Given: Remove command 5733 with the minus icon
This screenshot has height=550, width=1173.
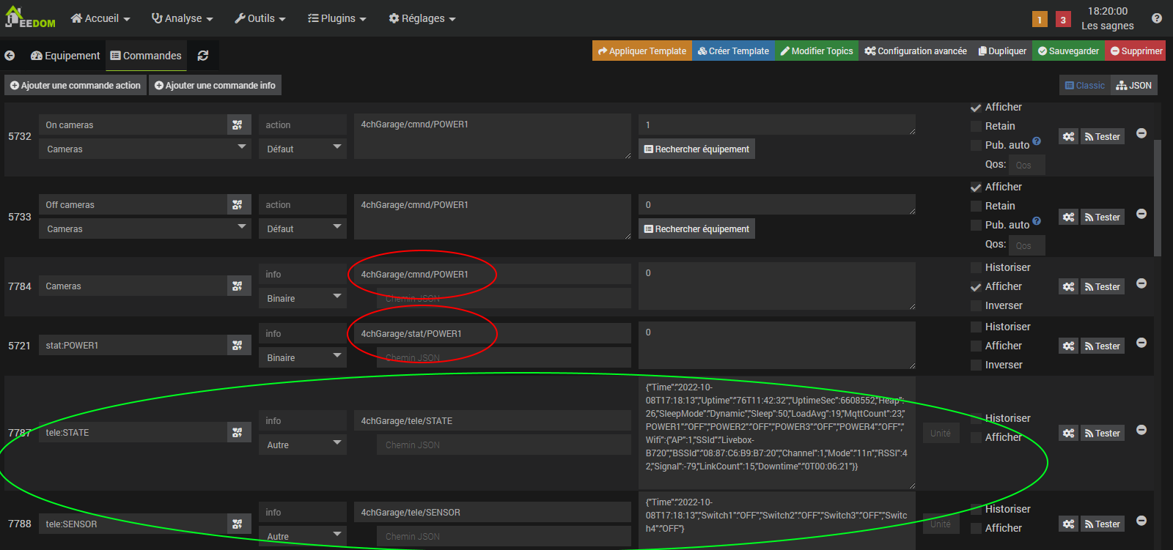Looking at the screenshot, I should 1141,214.
